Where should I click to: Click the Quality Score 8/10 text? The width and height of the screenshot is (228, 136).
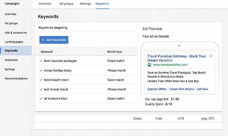point(158,104)
